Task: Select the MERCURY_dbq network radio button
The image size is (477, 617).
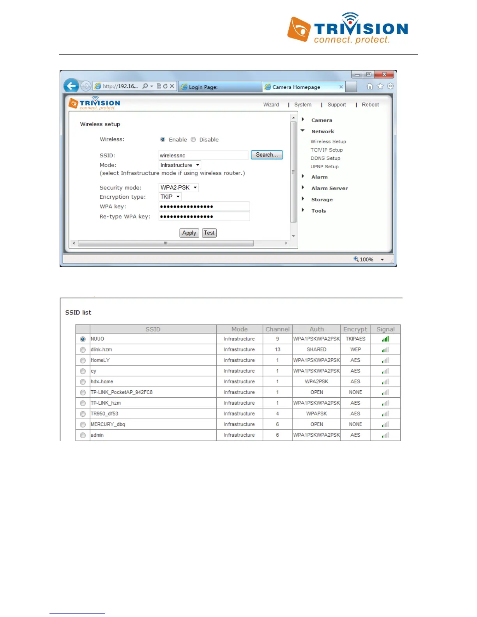Action: pos(83,425)
